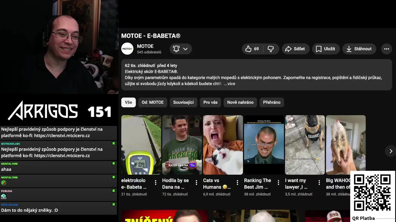Viewport: 396px width, 222px height.
Task: Save the video with the Uložit button
Action: pyautogui.click(x=325, y=49)
